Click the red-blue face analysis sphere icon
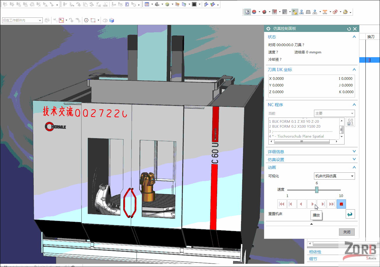380x267 pixels. 254,12
